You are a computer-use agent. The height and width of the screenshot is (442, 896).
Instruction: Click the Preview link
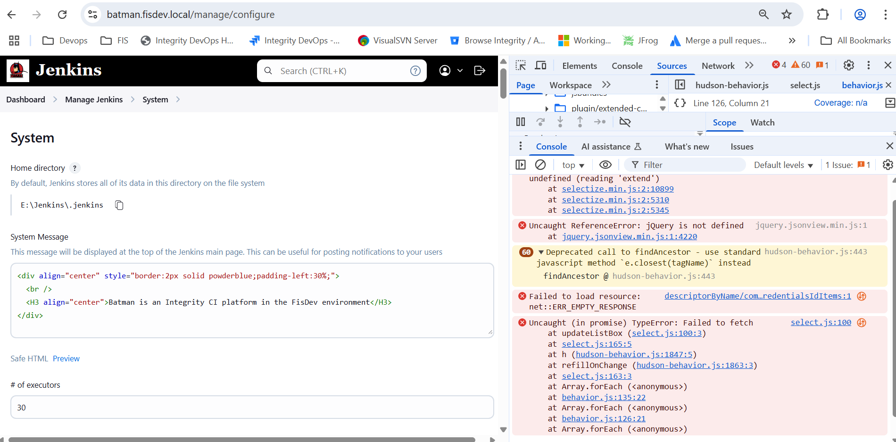click(x=66, y=359)
